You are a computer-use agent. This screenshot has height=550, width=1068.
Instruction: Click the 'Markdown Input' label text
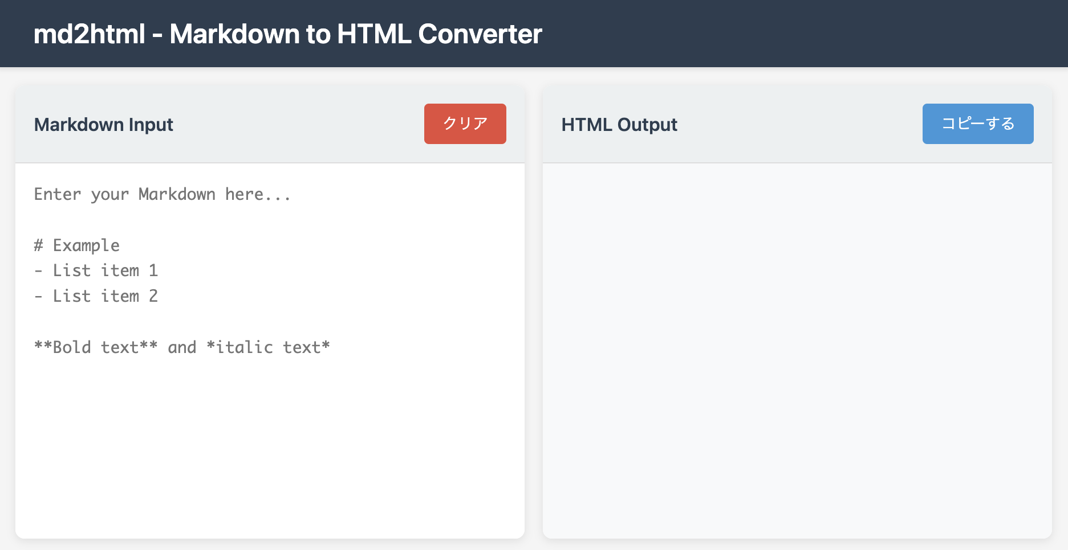104,125
